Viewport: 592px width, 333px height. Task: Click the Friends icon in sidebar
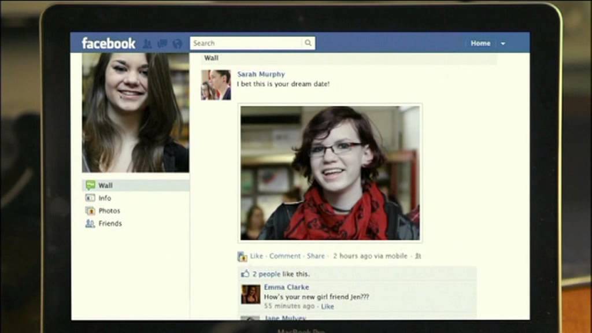(x=90, y=224)
